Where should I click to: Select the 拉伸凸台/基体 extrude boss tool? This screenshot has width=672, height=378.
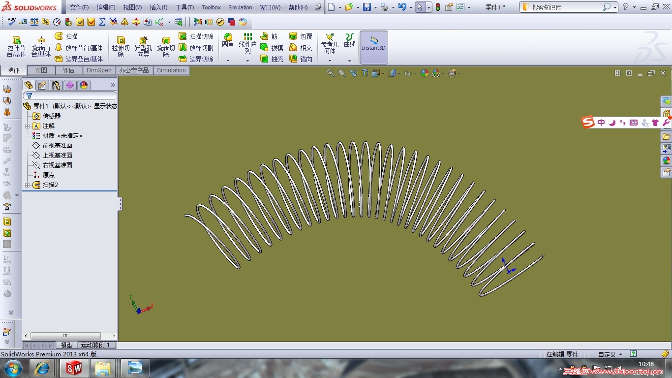click(x=17, y=47)
